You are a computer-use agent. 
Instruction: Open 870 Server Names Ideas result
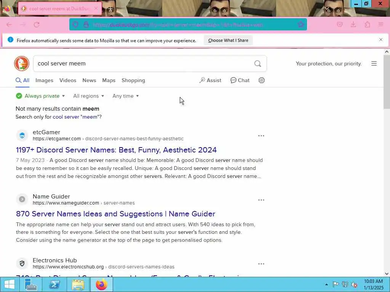click(x=116, y=214)
